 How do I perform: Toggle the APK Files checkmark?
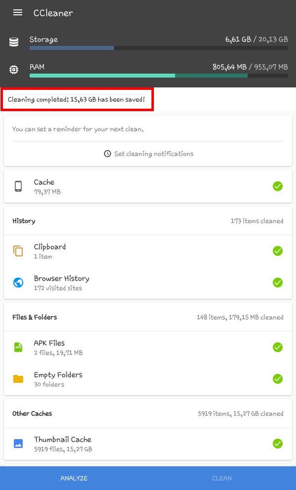278,347
